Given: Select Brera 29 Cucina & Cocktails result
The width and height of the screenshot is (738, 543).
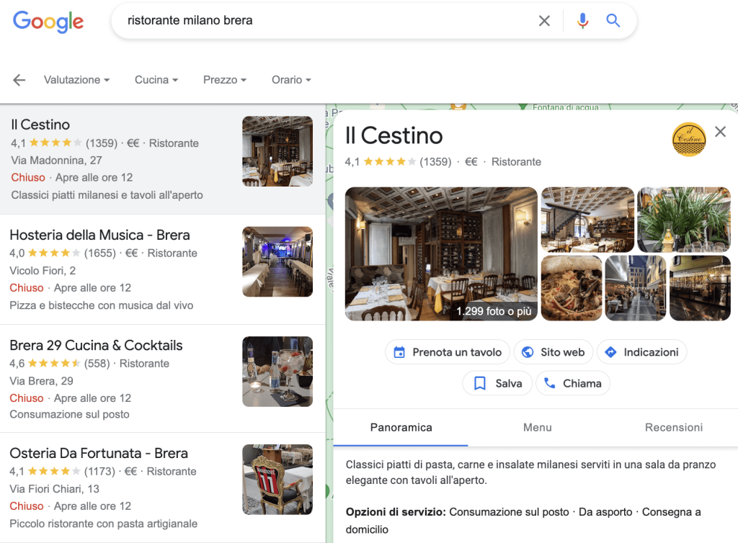Looking at the screenshot, I should point(97,346).
